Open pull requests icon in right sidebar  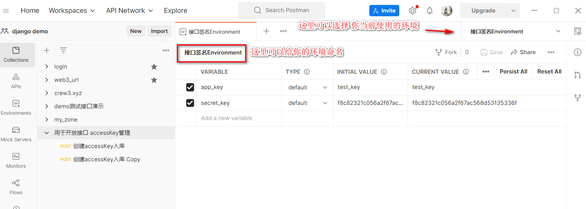click(578, 75)
